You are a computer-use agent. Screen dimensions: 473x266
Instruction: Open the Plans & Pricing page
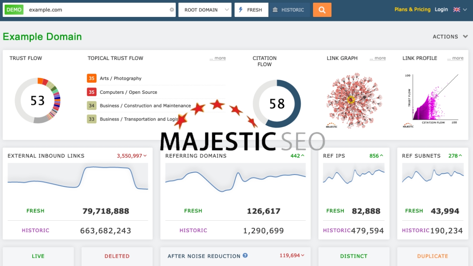click(x=412, y=9)
